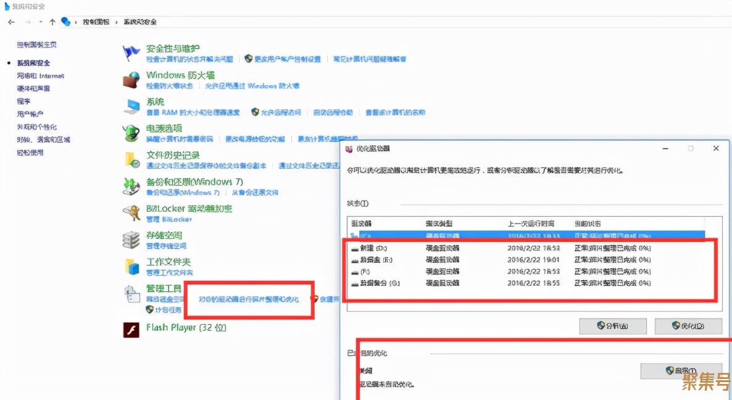Click the 管理 BitLocker link
The height and width of the screenshot is (400, 732).
[169, 219]
